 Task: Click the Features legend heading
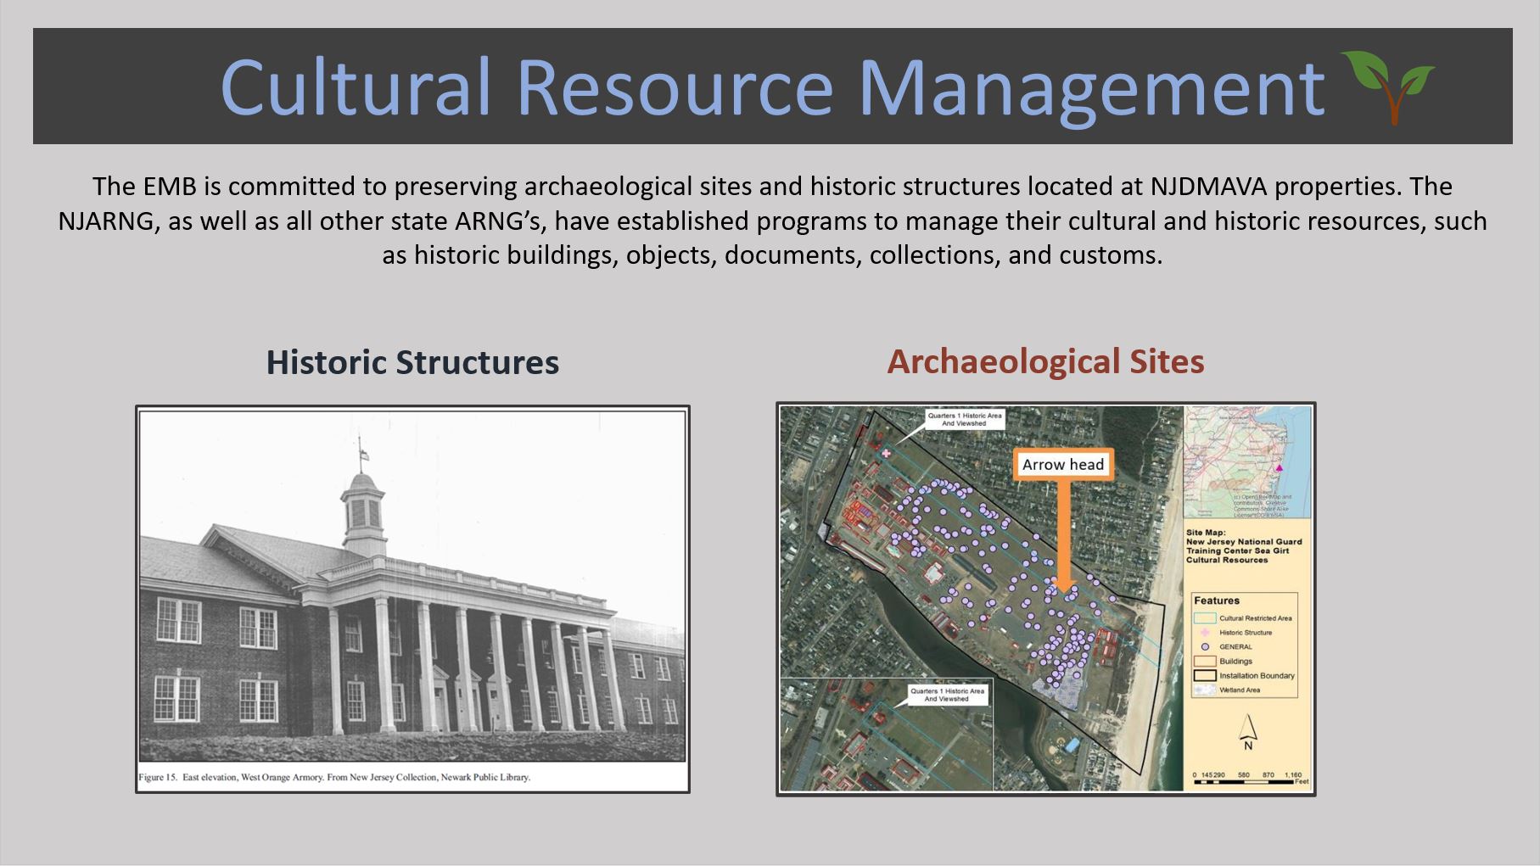(1216, 601)
